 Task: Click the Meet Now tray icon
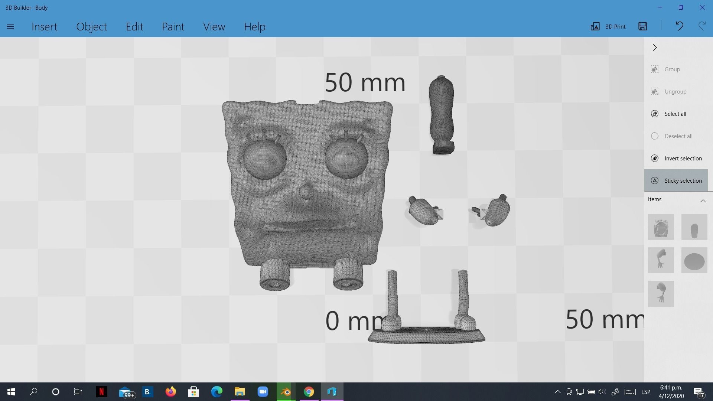pyautogui.click(x=569, y=392)
